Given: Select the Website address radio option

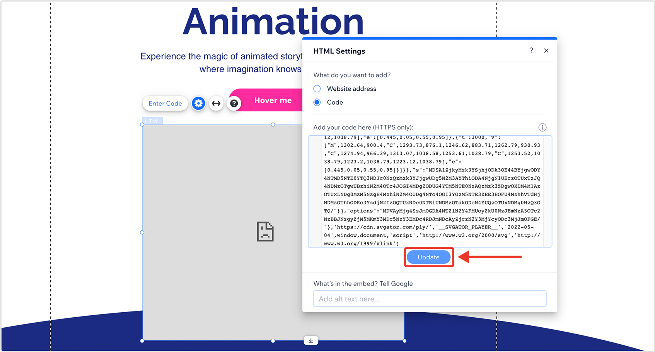Looking at the screenshot, I should click(x=317, y=89).
